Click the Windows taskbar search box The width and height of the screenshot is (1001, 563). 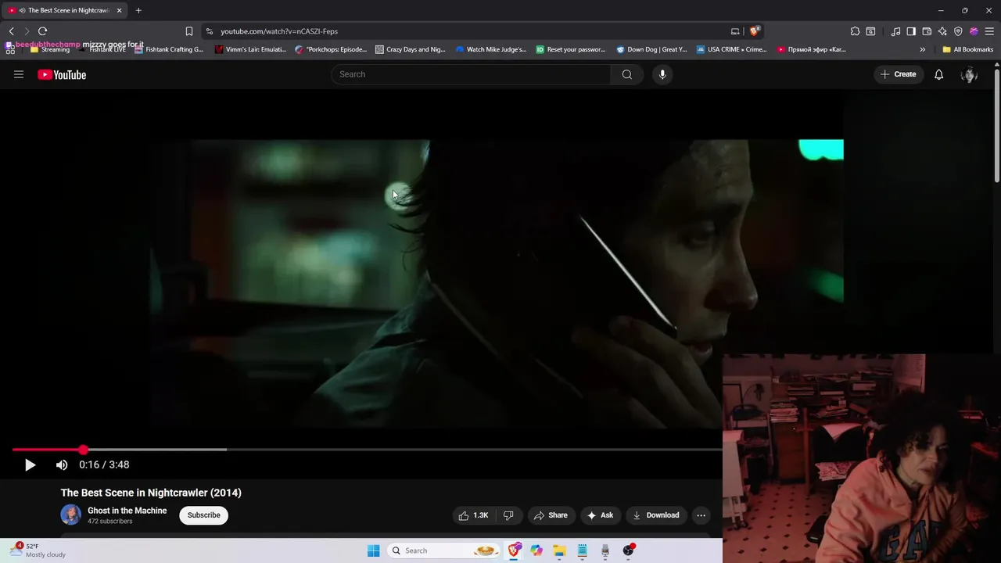coord(444,550)
